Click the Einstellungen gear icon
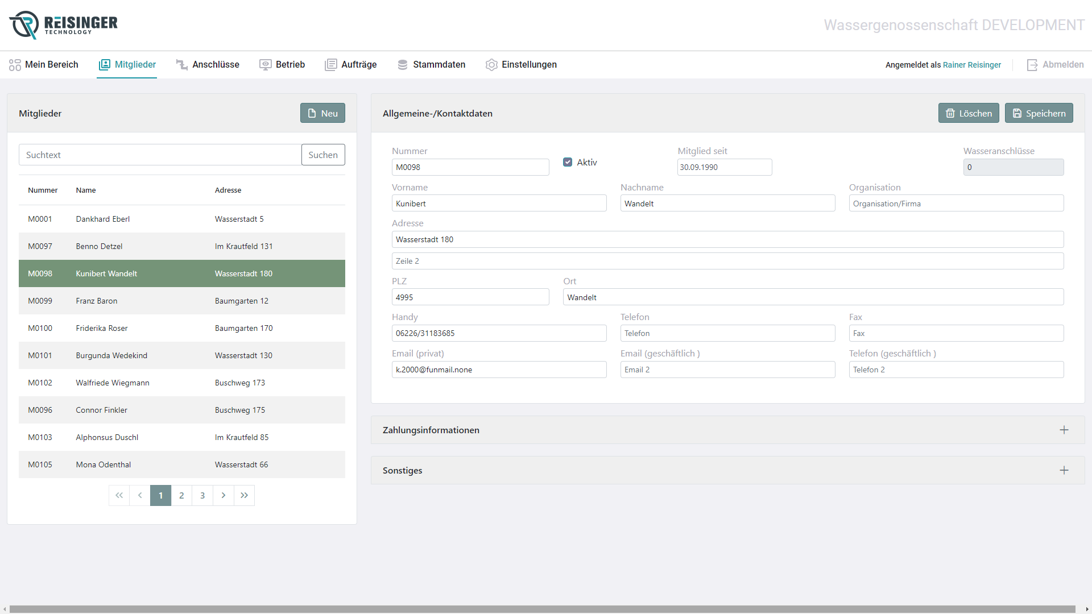The width and height of the screenshot is (1092, 614). click(491, 65)
